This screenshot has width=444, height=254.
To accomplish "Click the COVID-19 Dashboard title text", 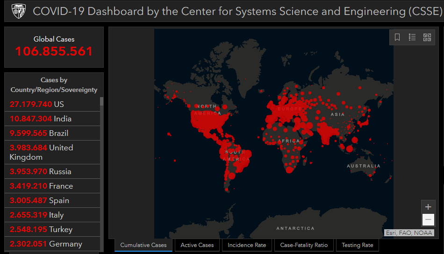I will [237, 11].
